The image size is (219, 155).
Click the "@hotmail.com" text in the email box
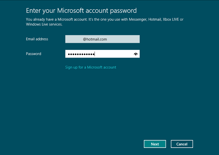pos(95,39)
